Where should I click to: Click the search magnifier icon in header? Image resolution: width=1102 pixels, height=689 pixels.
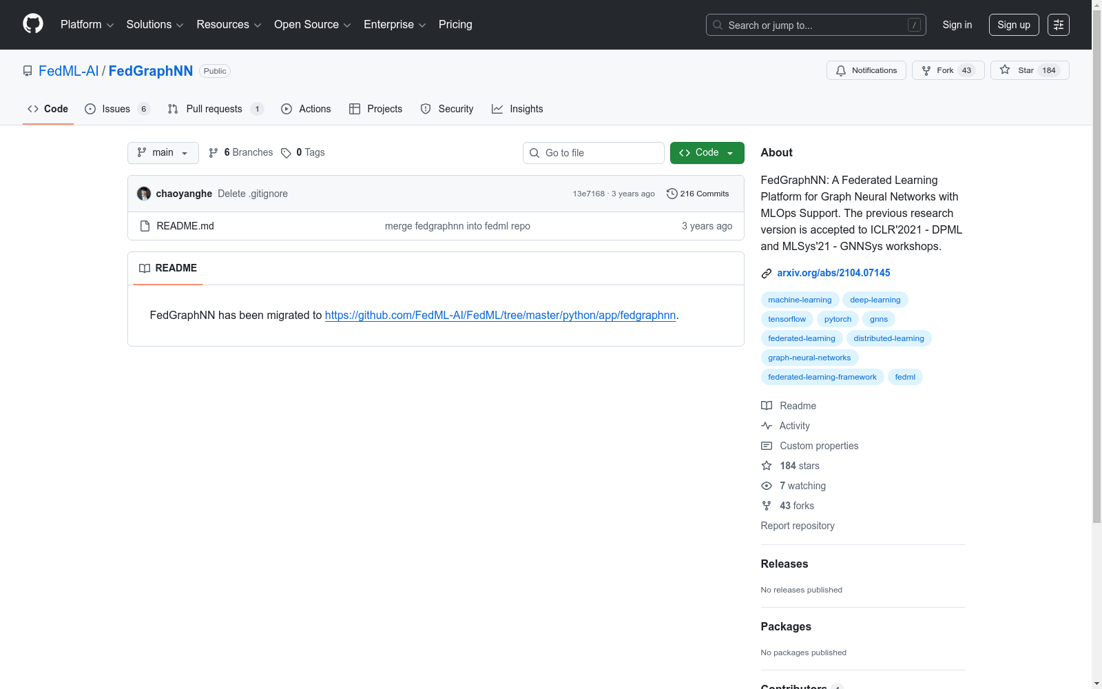point(718,25)
